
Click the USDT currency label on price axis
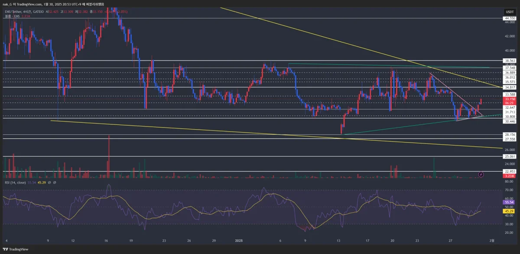[x=509, y=12]
